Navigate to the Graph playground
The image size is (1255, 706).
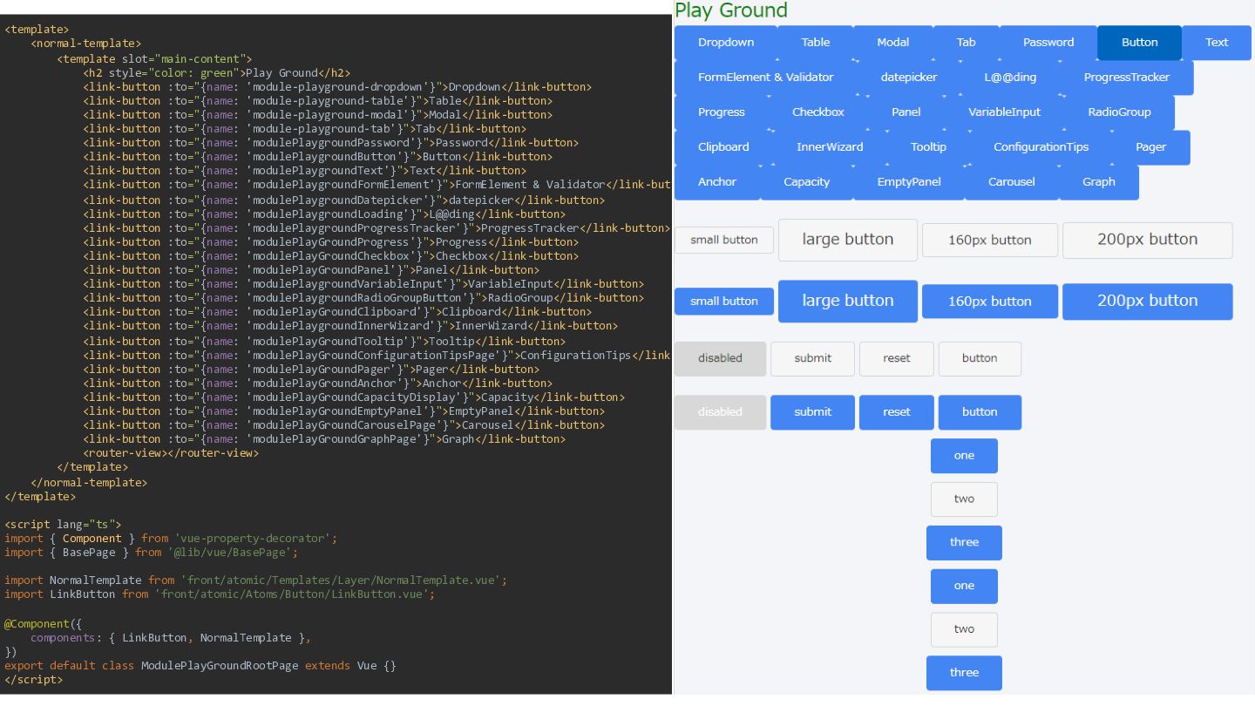(x=1099, y=182)
